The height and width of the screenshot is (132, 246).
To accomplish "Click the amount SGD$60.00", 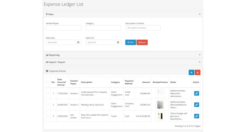I will coord(145,93).
